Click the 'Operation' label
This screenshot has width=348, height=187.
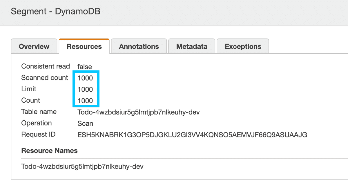(36, 123)
